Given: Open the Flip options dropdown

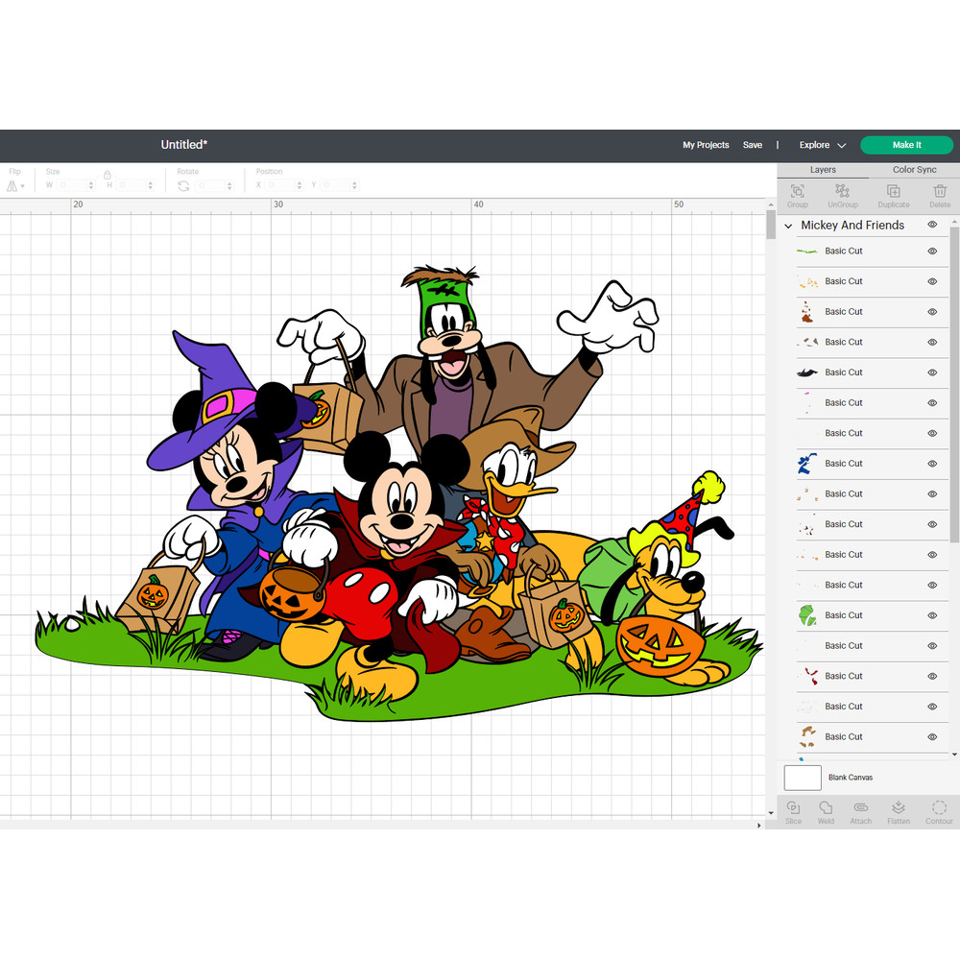Looking at the screenshot, I should (x=14, y=184).
